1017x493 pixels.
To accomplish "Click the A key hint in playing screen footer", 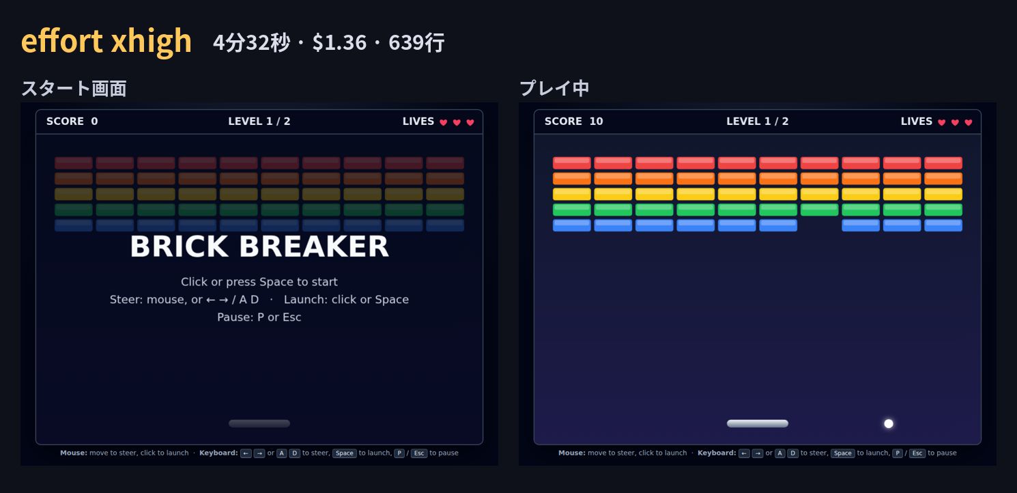I will [x=780, y=453].
